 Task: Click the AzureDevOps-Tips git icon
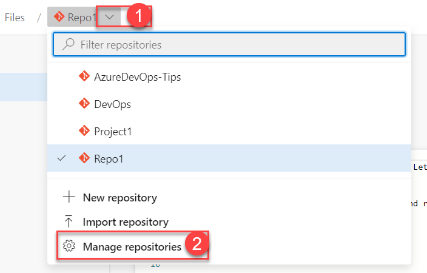[x=84, y=76]
